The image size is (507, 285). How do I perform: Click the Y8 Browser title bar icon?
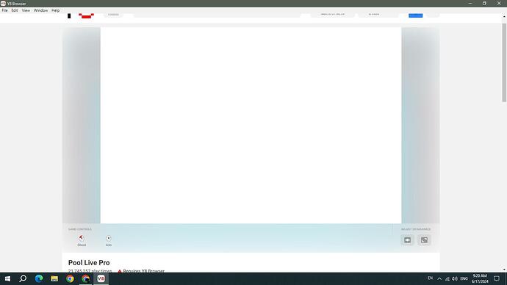(3, 4)
